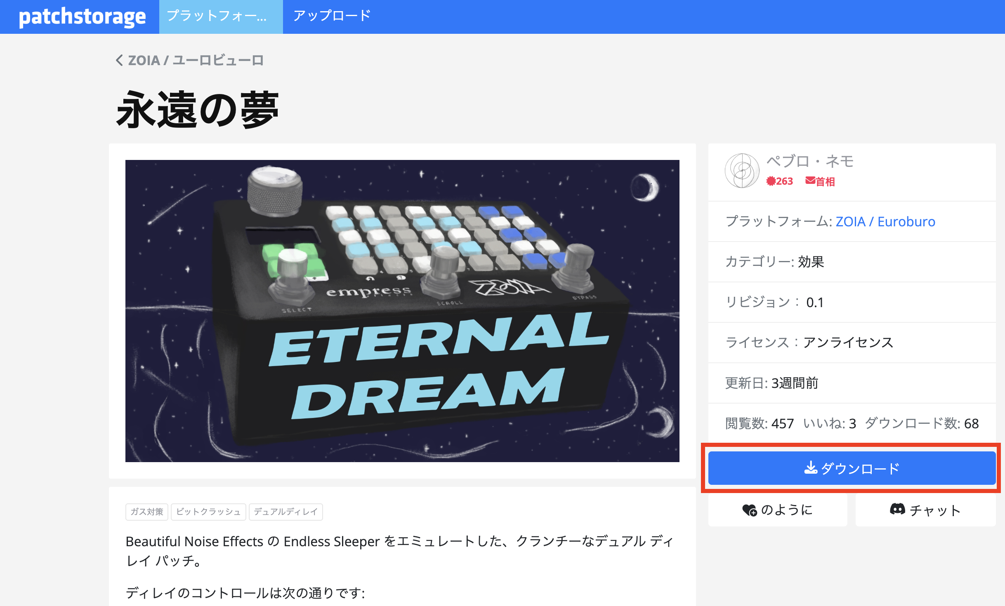
Task: Click the heart-plus icon
Action: tap(749, 510)
